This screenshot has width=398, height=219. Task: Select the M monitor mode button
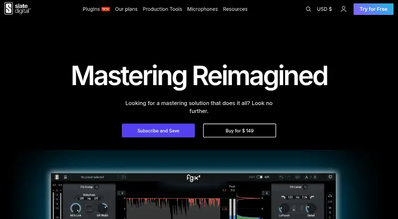pyautogui.click(x=330, y=208)
